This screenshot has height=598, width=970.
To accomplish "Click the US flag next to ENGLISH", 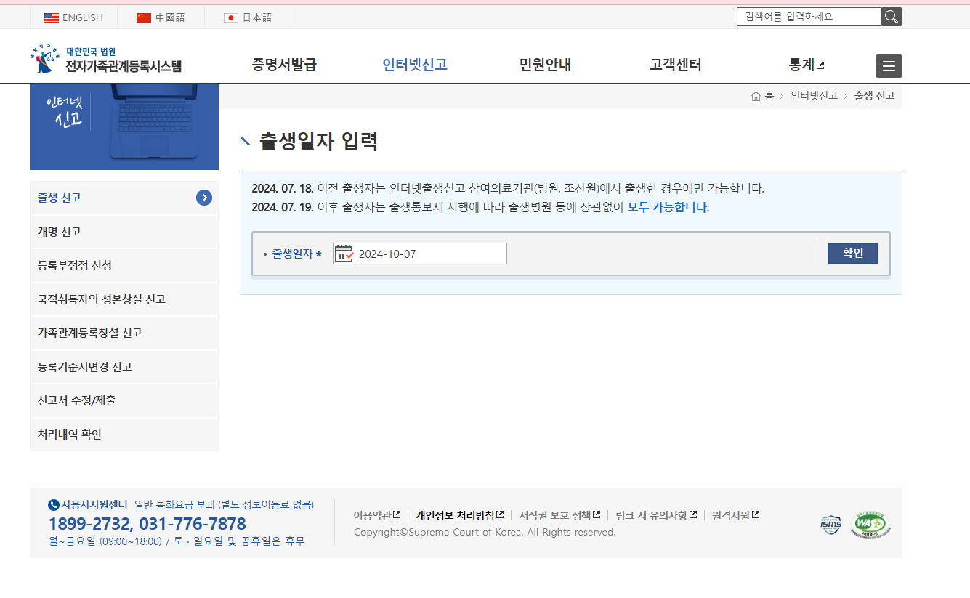I will point(51,17).
